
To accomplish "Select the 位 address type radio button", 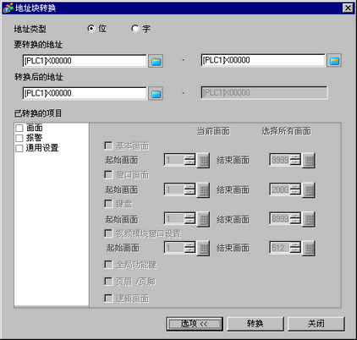I will [x=91, y=29].
